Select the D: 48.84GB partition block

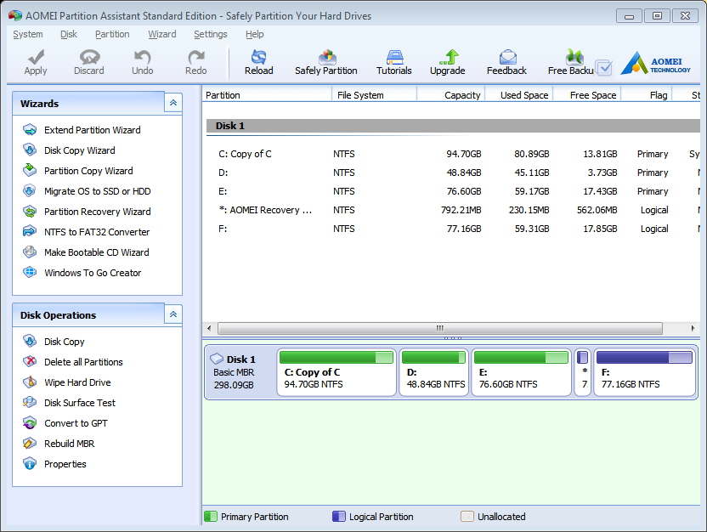point(434,372)
